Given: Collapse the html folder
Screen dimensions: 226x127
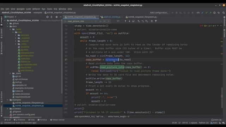Looking at the screenshot, I should click(13, 32).
